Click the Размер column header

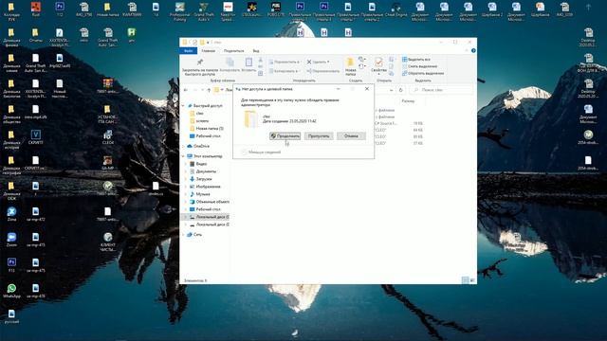pyautogui.click(x=408, y=101)
